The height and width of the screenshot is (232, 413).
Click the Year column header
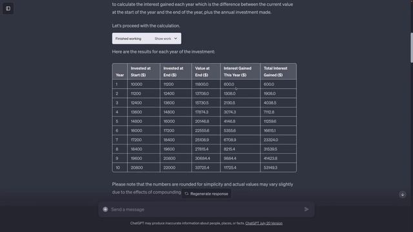(x=120, y=72)
